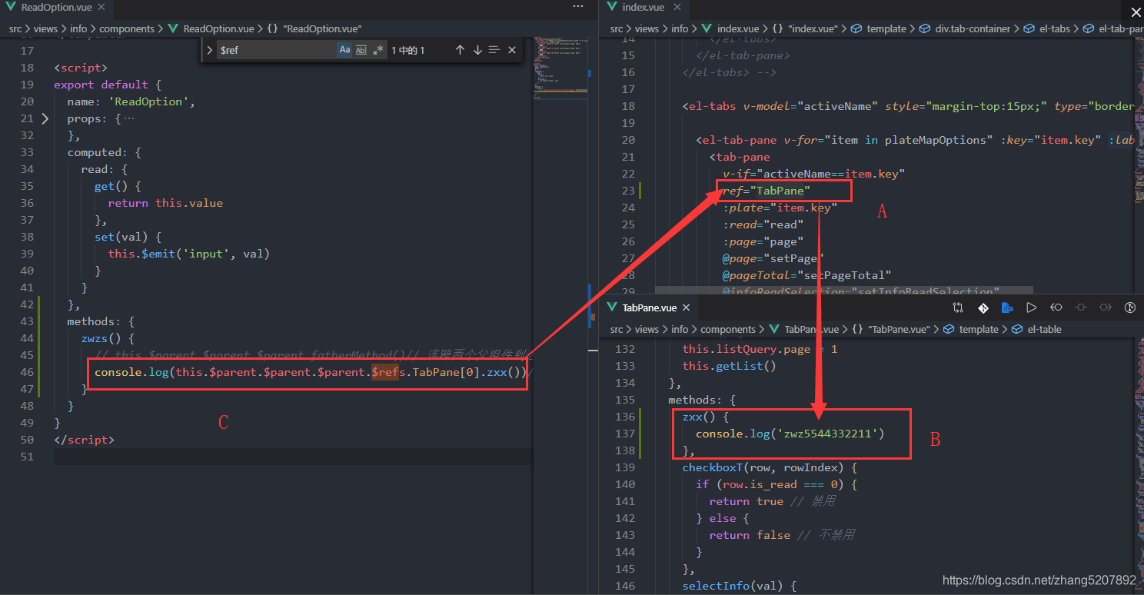The height and width of the screenshot is (595, 1144).
Task: Open 'info' breadcrumb in index.vue editor
Action: pyautogui.click(x=680, y=28)
